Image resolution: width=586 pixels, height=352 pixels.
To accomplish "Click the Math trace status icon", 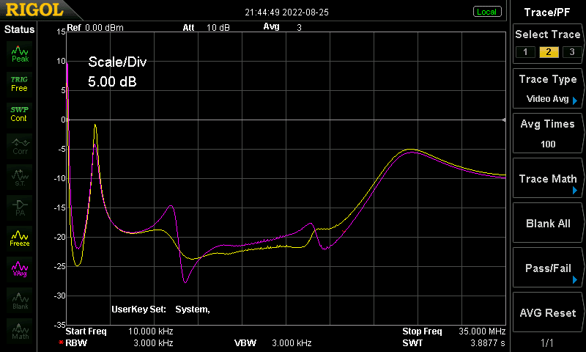I will pyautogui.click(x=20, y=330).
